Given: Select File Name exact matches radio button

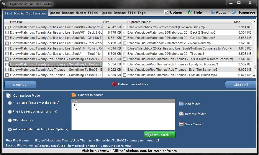Looking at the screenshot, I should point(10,103).
